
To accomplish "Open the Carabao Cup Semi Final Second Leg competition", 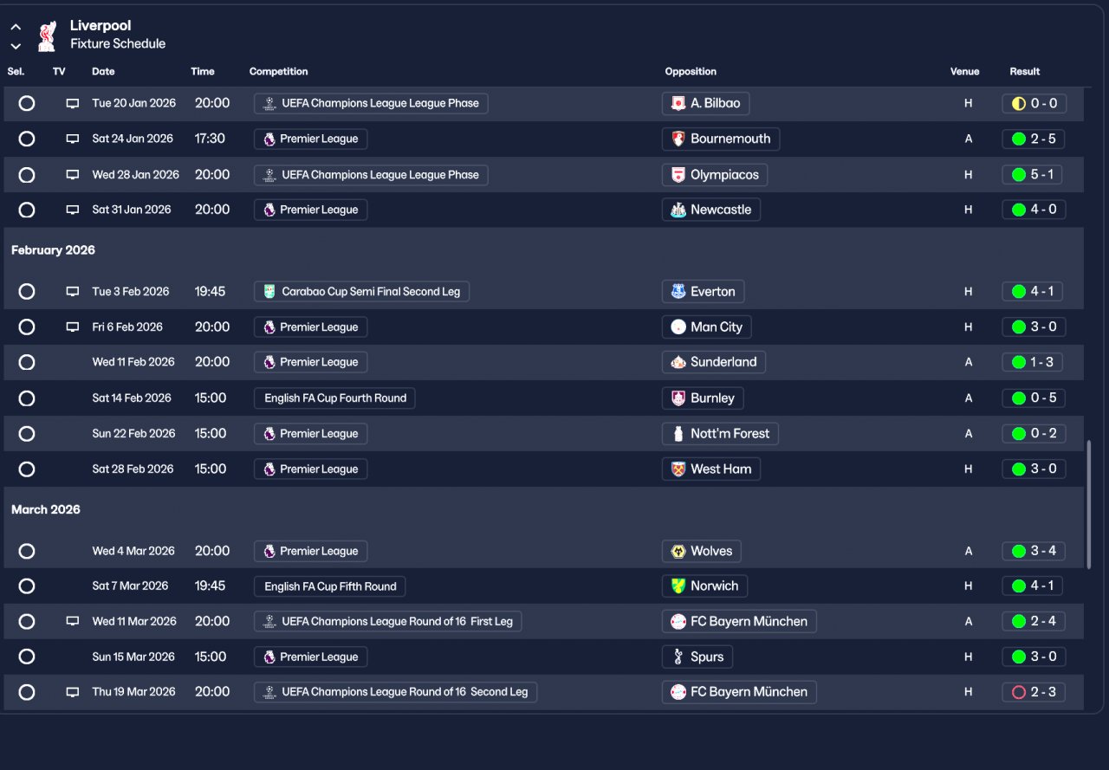I will pyautogui.click(x=361, y=292).
